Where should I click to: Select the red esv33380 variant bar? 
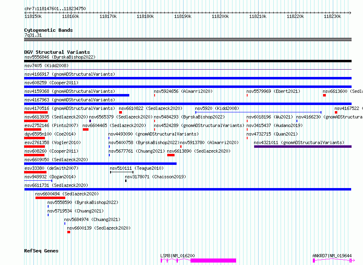(x=35, y=172)
